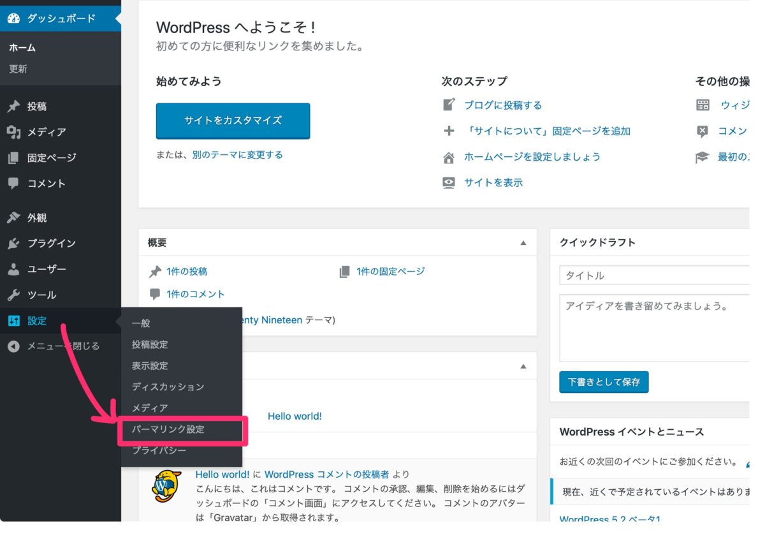Click the wrench icon beside ツール
This screenshot has width=765, height=537.
pos(14,295)
